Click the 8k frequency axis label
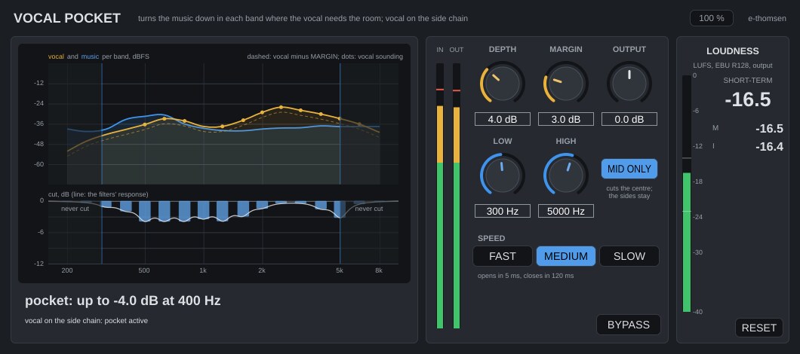Image resolution: width=800 pixels, height=354 pixels. [x=379, y=270]
